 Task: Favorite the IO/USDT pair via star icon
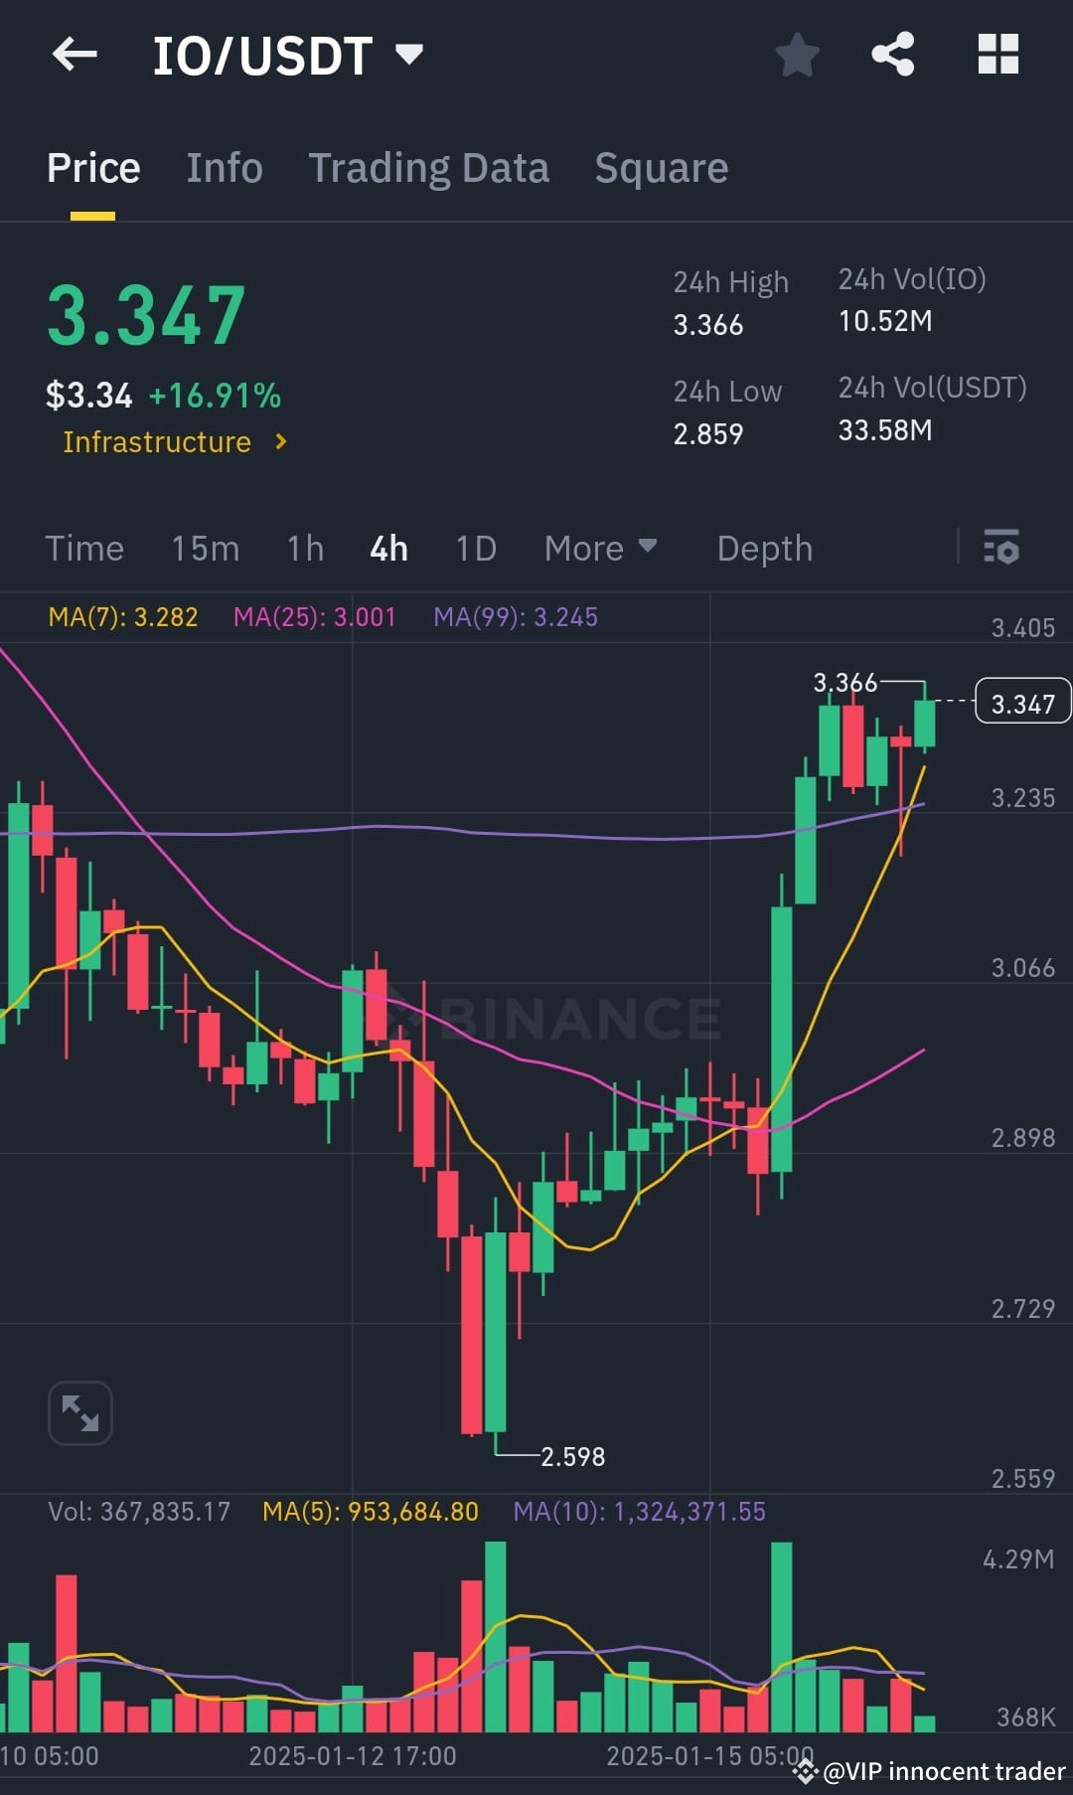(797, 57)
